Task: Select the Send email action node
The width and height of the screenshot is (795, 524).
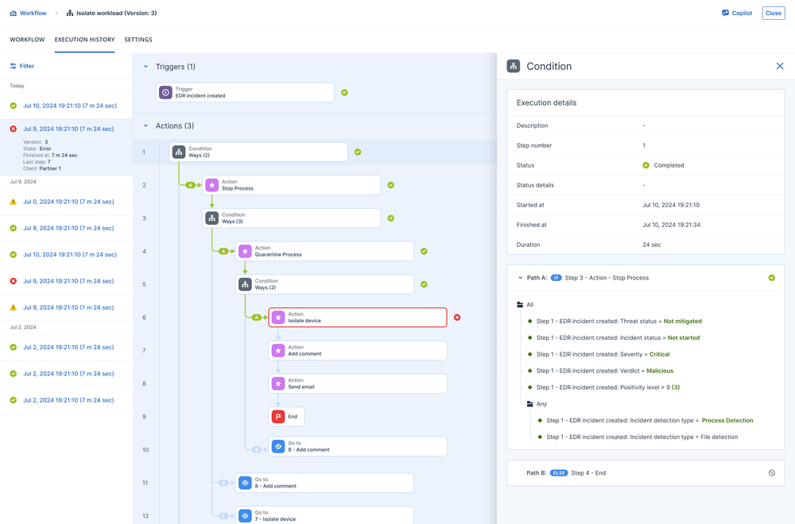Action: point(358,383)
